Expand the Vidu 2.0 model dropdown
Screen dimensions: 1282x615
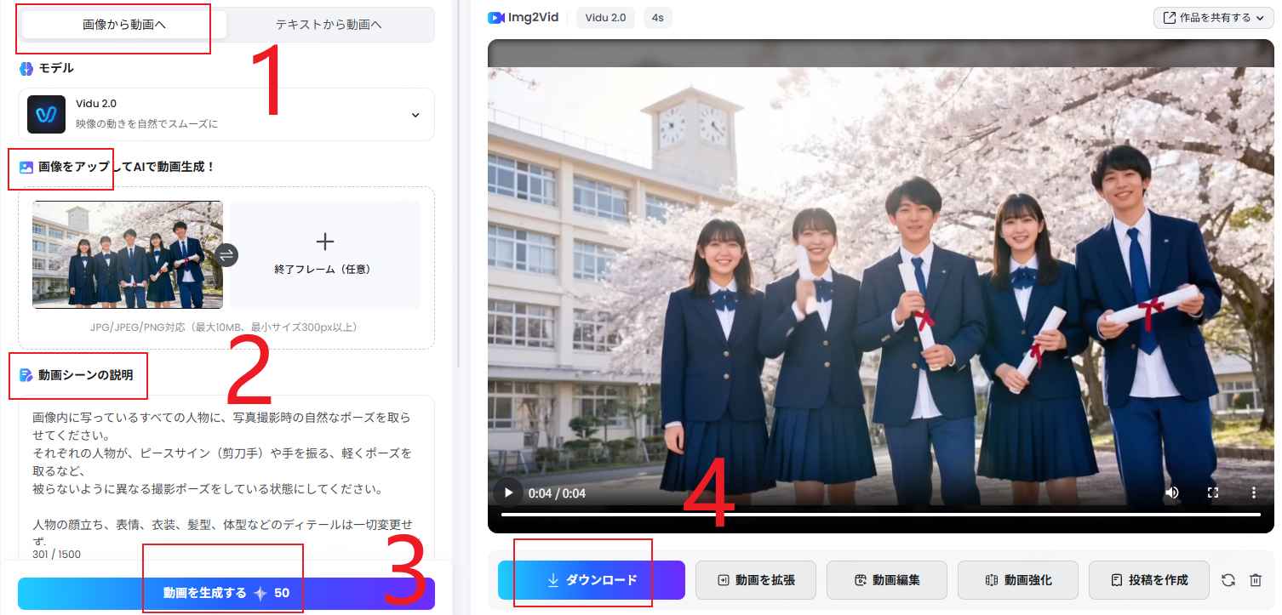tap(415, 115)
